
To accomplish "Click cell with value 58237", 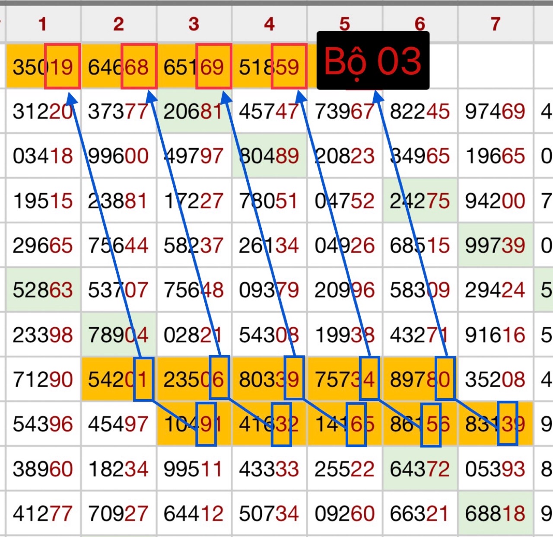I will (194, 245).
